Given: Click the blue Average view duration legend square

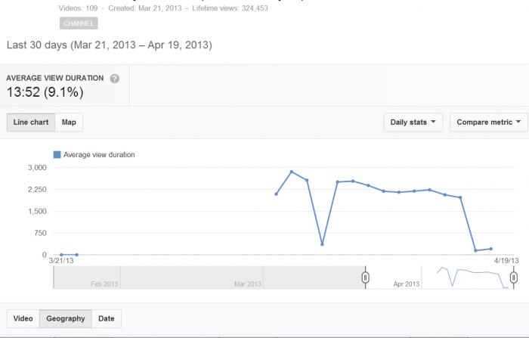Looking at the screenshot, I should pos(57,155).
